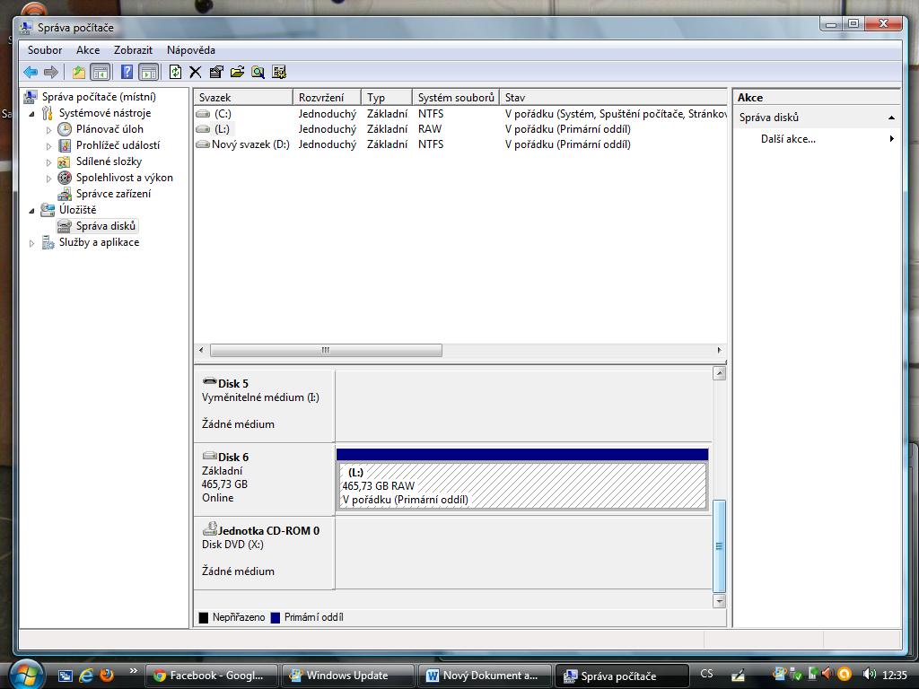919x689 pixels.
Task: Switch to Windows Update in the taskbar
Action: click(x=347, y=676)
